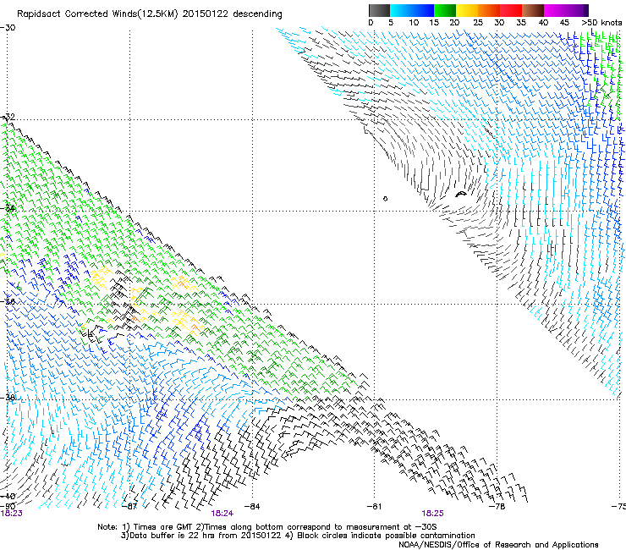The width and height of the screenshot is (626, 550).
Task: Click the '>50 knots' legend label
Action: (x=601, y=23)
